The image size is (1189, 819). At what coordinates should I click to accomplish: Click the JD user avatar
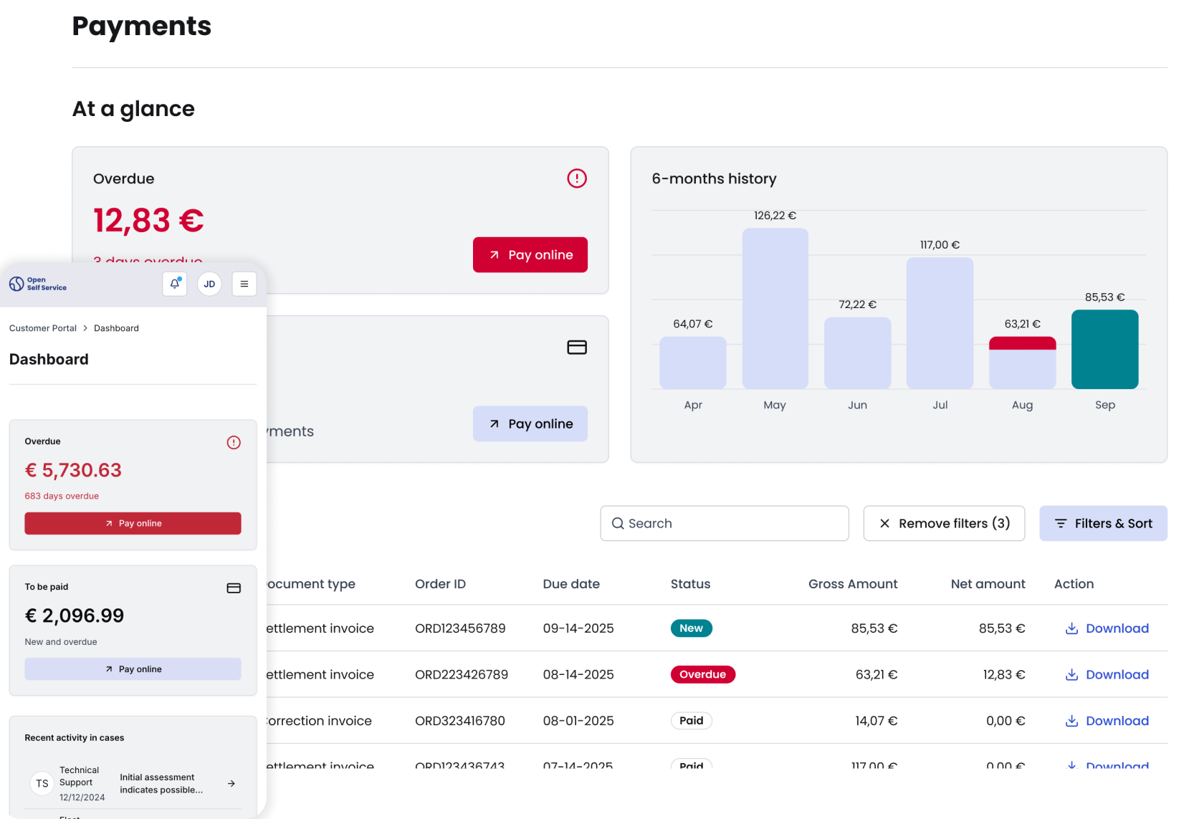(209, 284)
